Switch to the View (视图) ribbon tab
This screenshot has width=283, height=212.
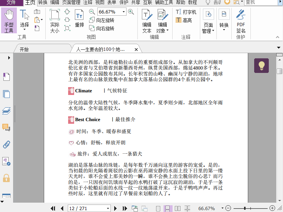click(100, 2)
